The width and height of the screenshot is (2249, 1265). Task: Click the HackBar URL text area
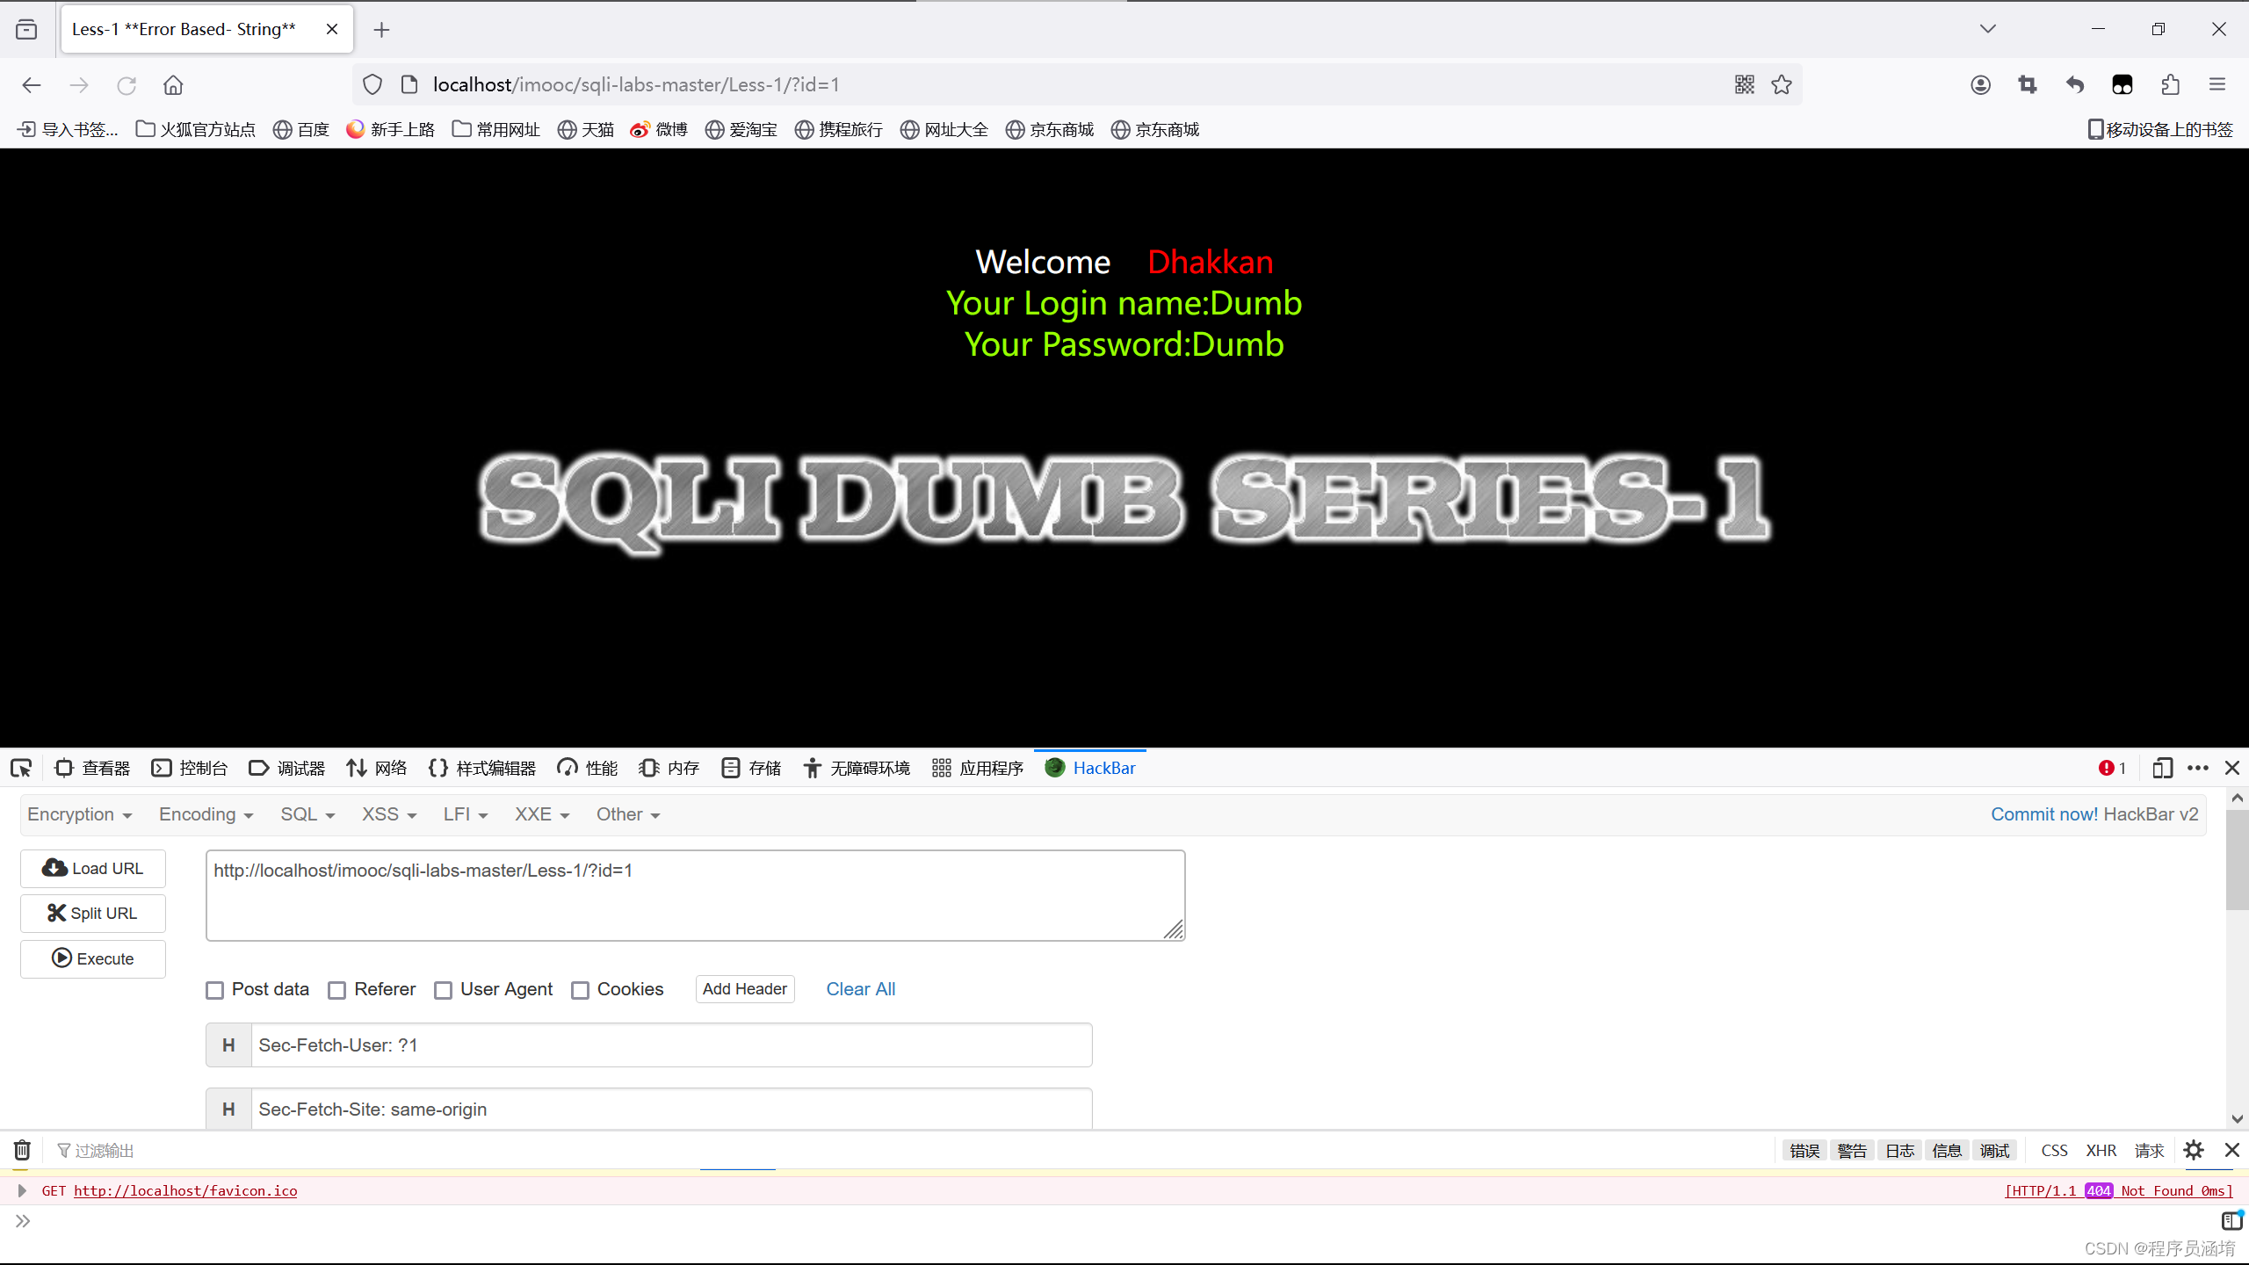point(694,894)
